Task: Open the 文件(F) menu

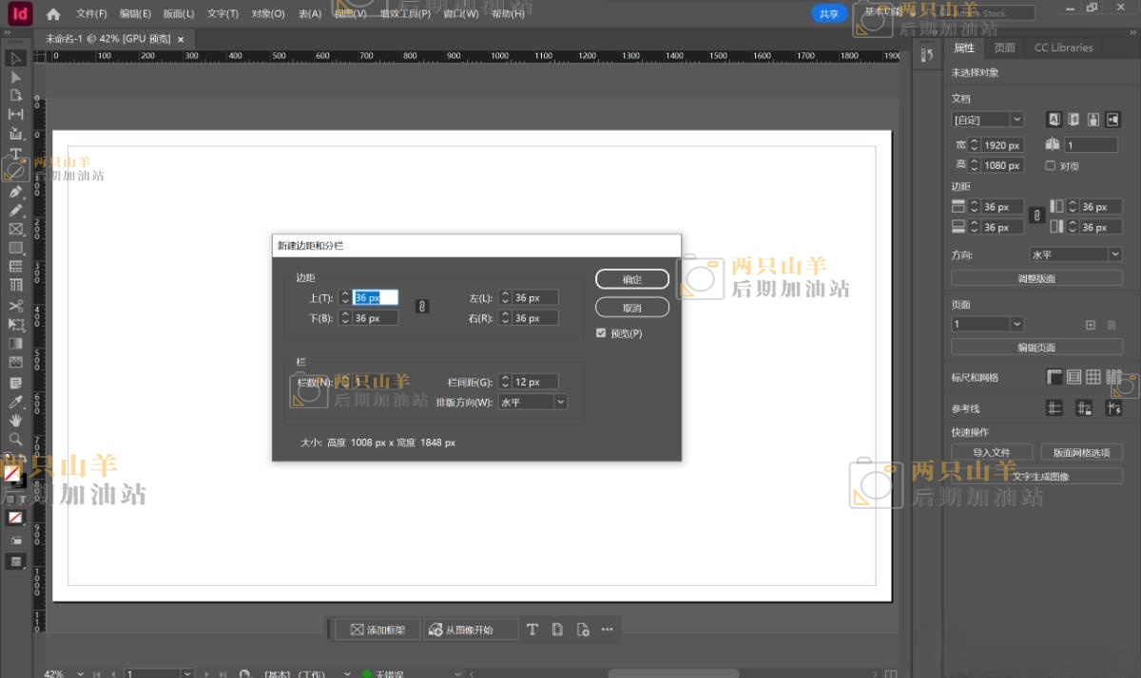Action: (x=91, y=14)
